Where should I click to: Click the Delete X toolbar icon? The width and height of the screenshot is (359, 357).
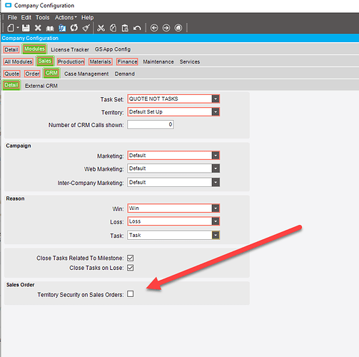tap(38, 28)
